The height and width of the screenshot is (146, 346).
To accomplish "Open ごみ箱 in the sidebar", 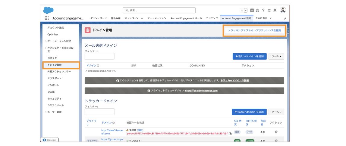I will click(51, 92).
